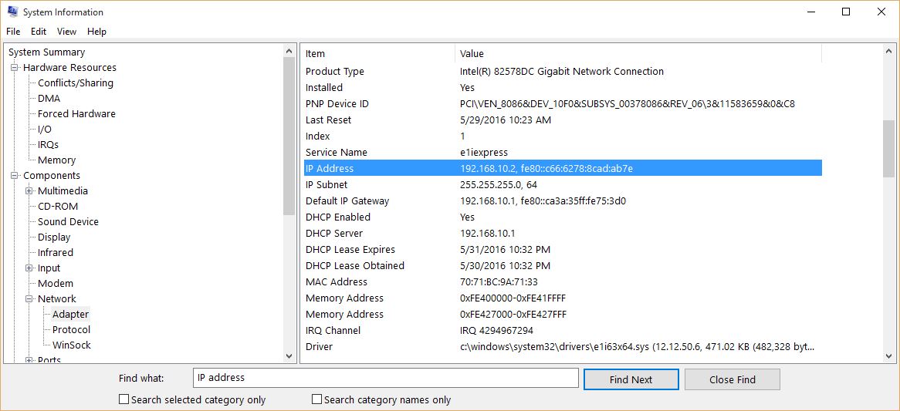Minimize the System Information window
Screen dimensions: 900x411
click(810, 12)
